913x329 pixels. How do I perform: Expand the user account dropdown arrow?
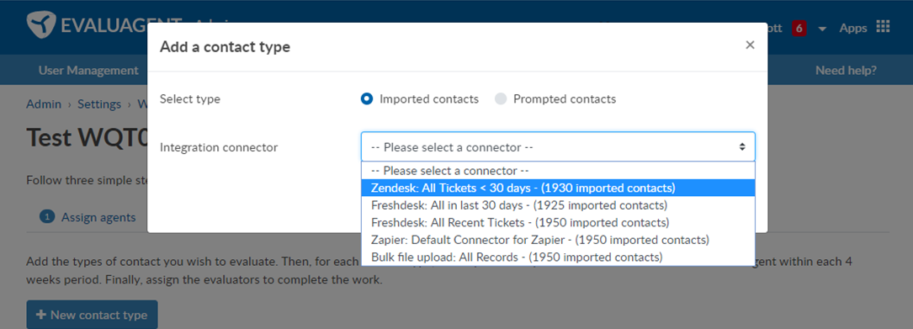click(x=822, y=29)
